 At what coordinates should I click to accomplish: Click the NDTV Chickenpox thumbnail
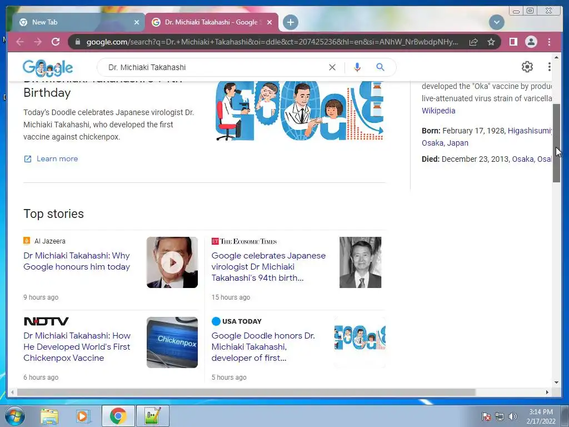172,342
